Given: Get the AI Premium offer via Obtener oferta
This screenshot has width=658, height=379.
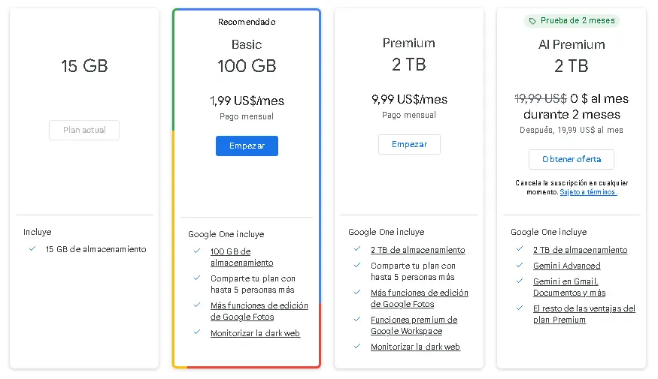Looking at the screenshot, I should [571, 159].
